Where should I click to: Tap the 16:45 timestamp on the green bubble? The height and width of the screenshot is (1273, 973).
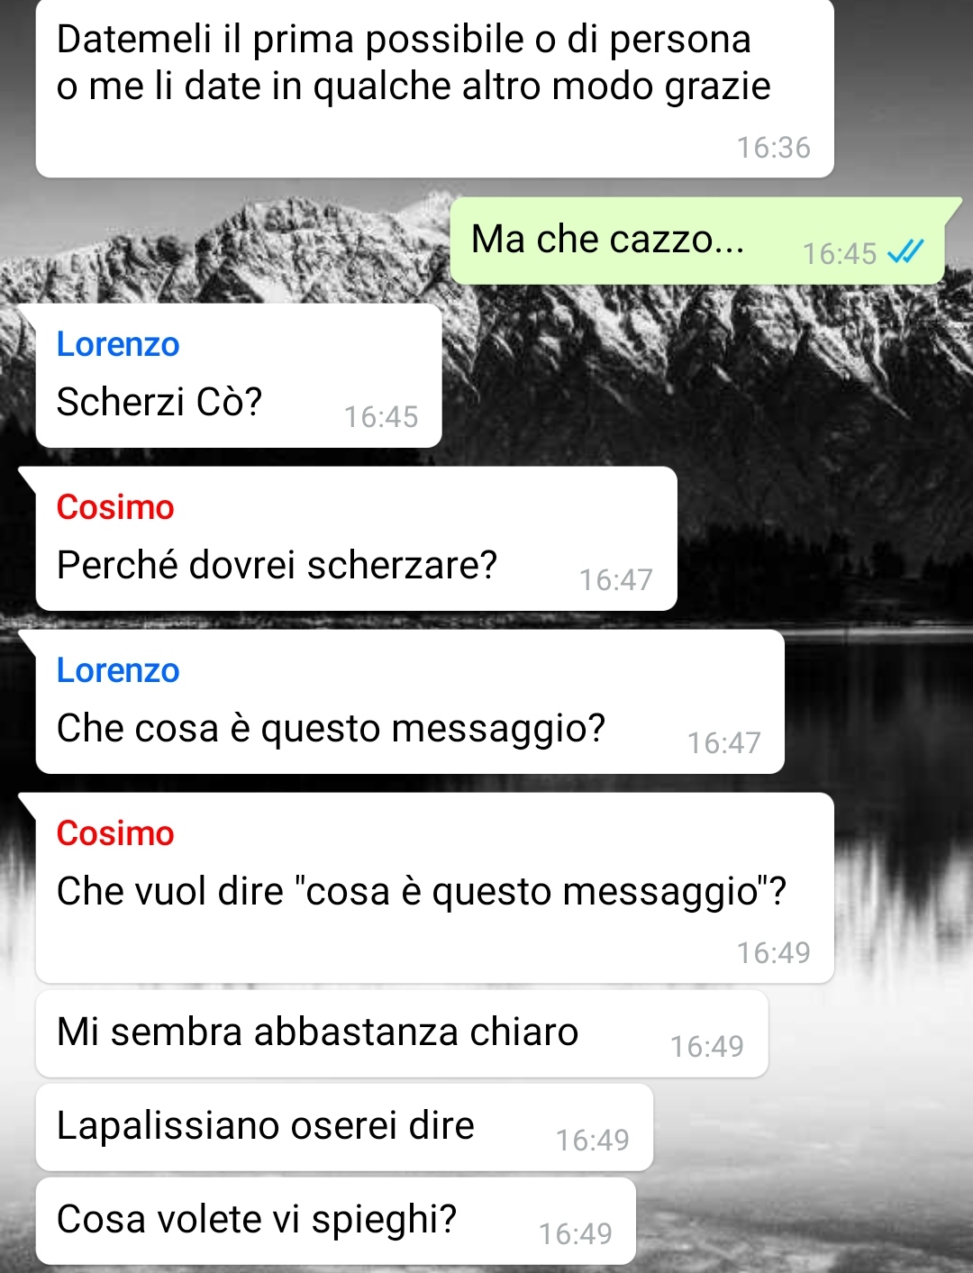coord(840,254)
